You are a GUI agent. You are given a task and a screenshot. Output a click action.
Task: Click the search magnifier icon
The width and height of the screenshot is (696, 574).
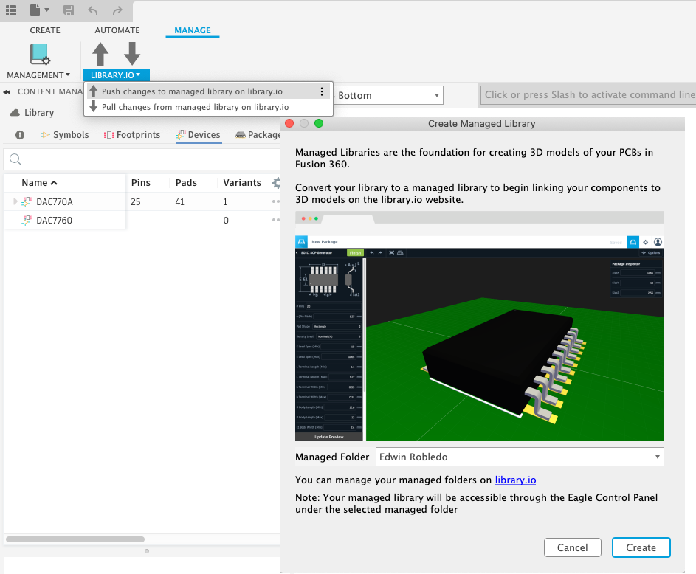click(x=15, y=159)
